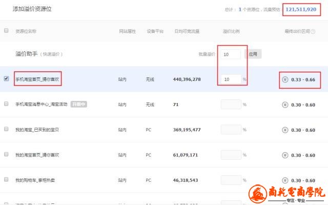Click the traffic value 46,318,543
This screenshot has width=328, height=207.
point(186,180)
